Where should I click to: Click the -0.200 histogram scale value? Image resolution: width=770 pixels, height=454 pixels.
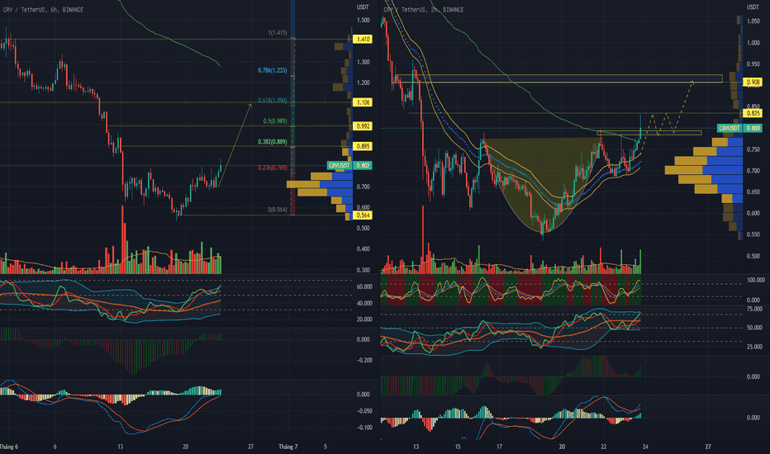click(363, 360)
